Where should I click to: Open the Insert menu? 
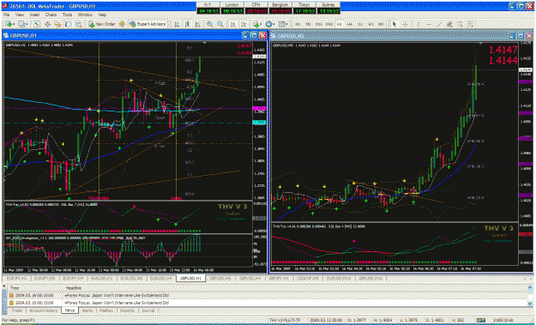[34, 15]
